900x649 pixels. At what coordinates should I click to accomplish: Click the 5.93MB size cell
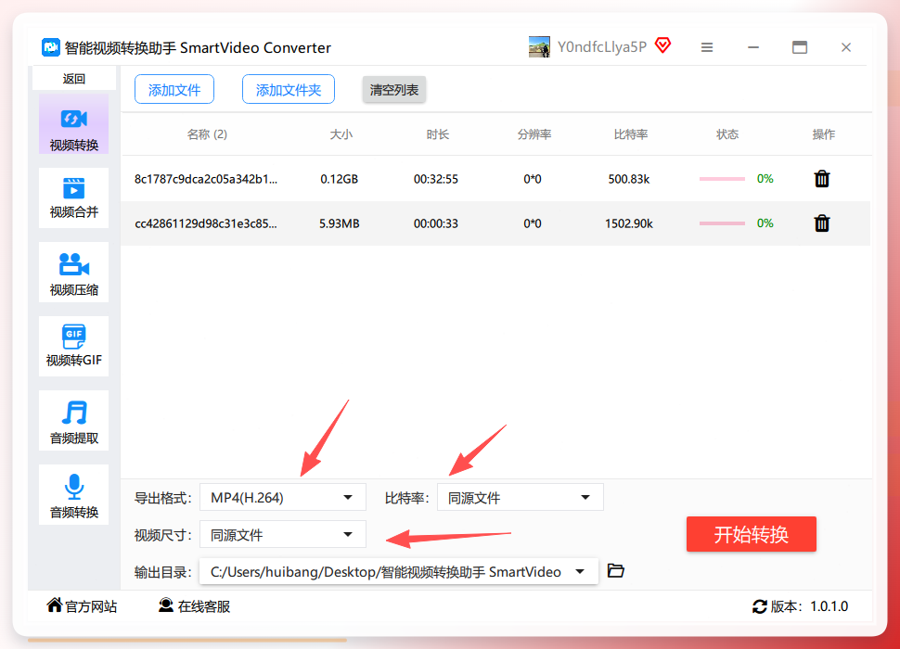coord(340,223)
